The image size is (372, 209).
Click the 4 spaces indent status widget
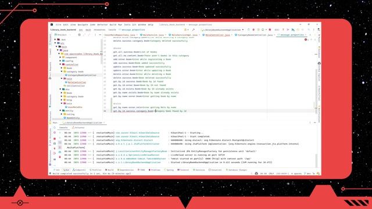[296, 174]
